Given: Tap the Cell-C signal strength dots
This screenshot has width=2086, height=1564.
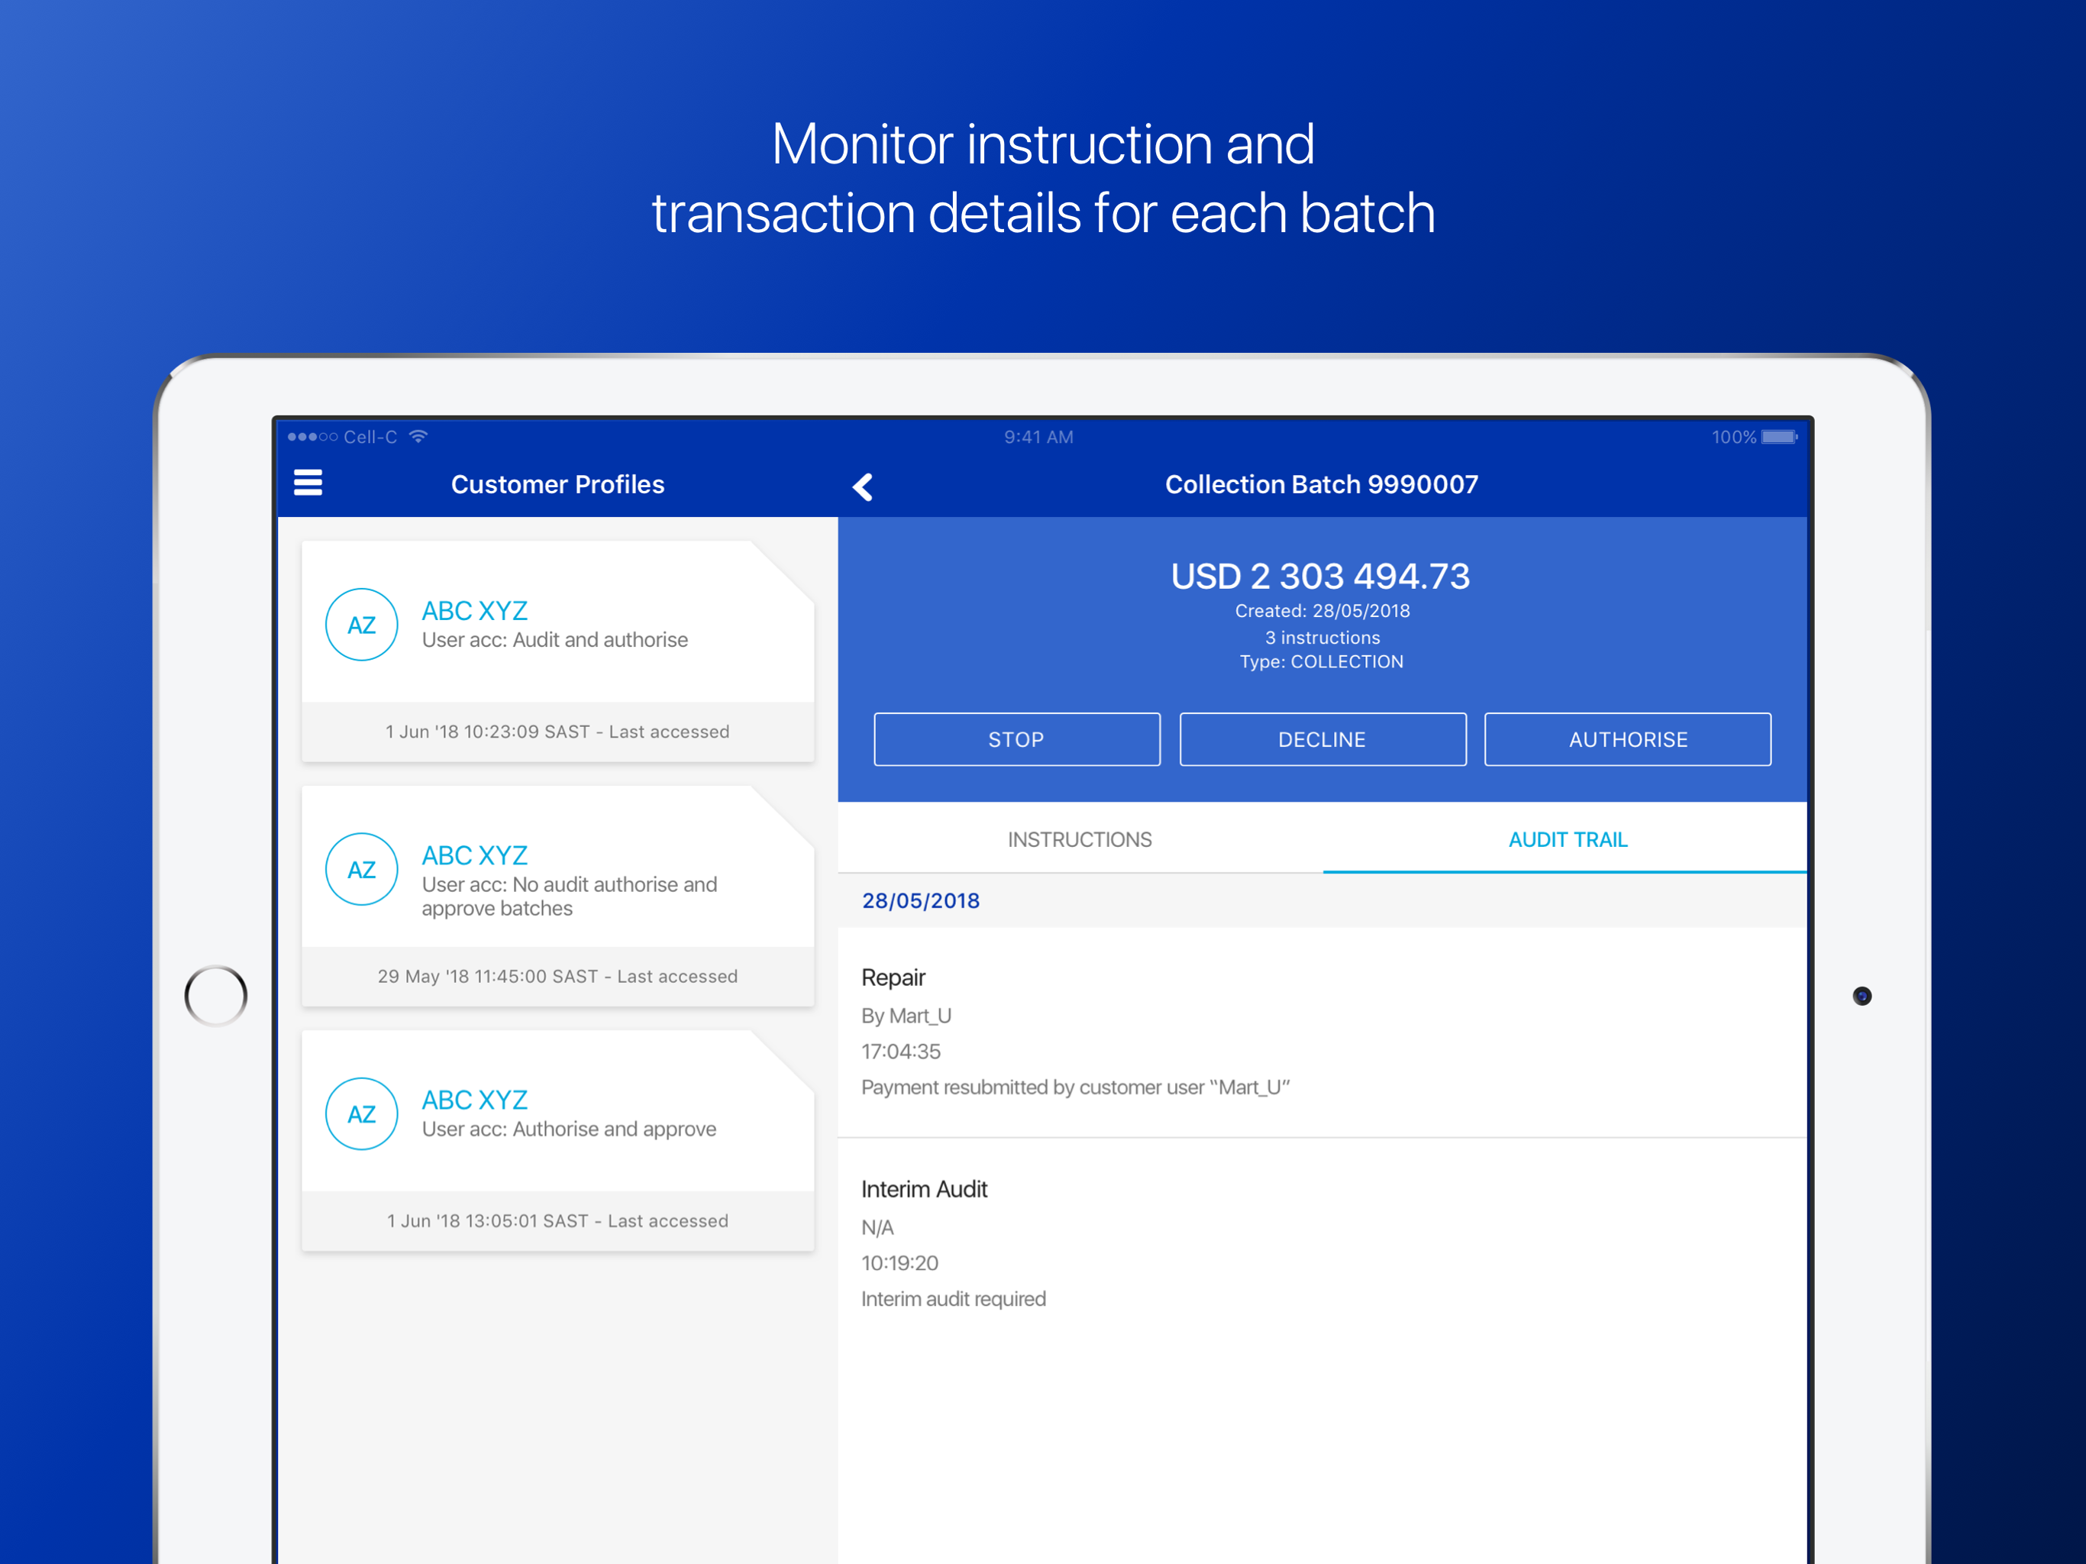Looking at the screenshot, I should pyautogui.click(x=312, y=437).
